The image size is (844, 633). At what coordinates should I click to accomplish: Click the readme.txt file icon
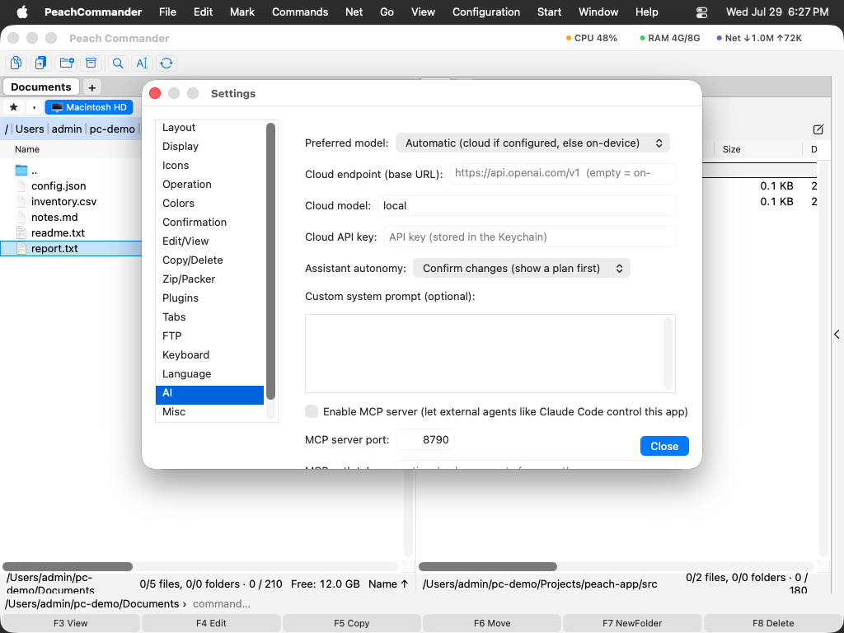pos(21,232)
